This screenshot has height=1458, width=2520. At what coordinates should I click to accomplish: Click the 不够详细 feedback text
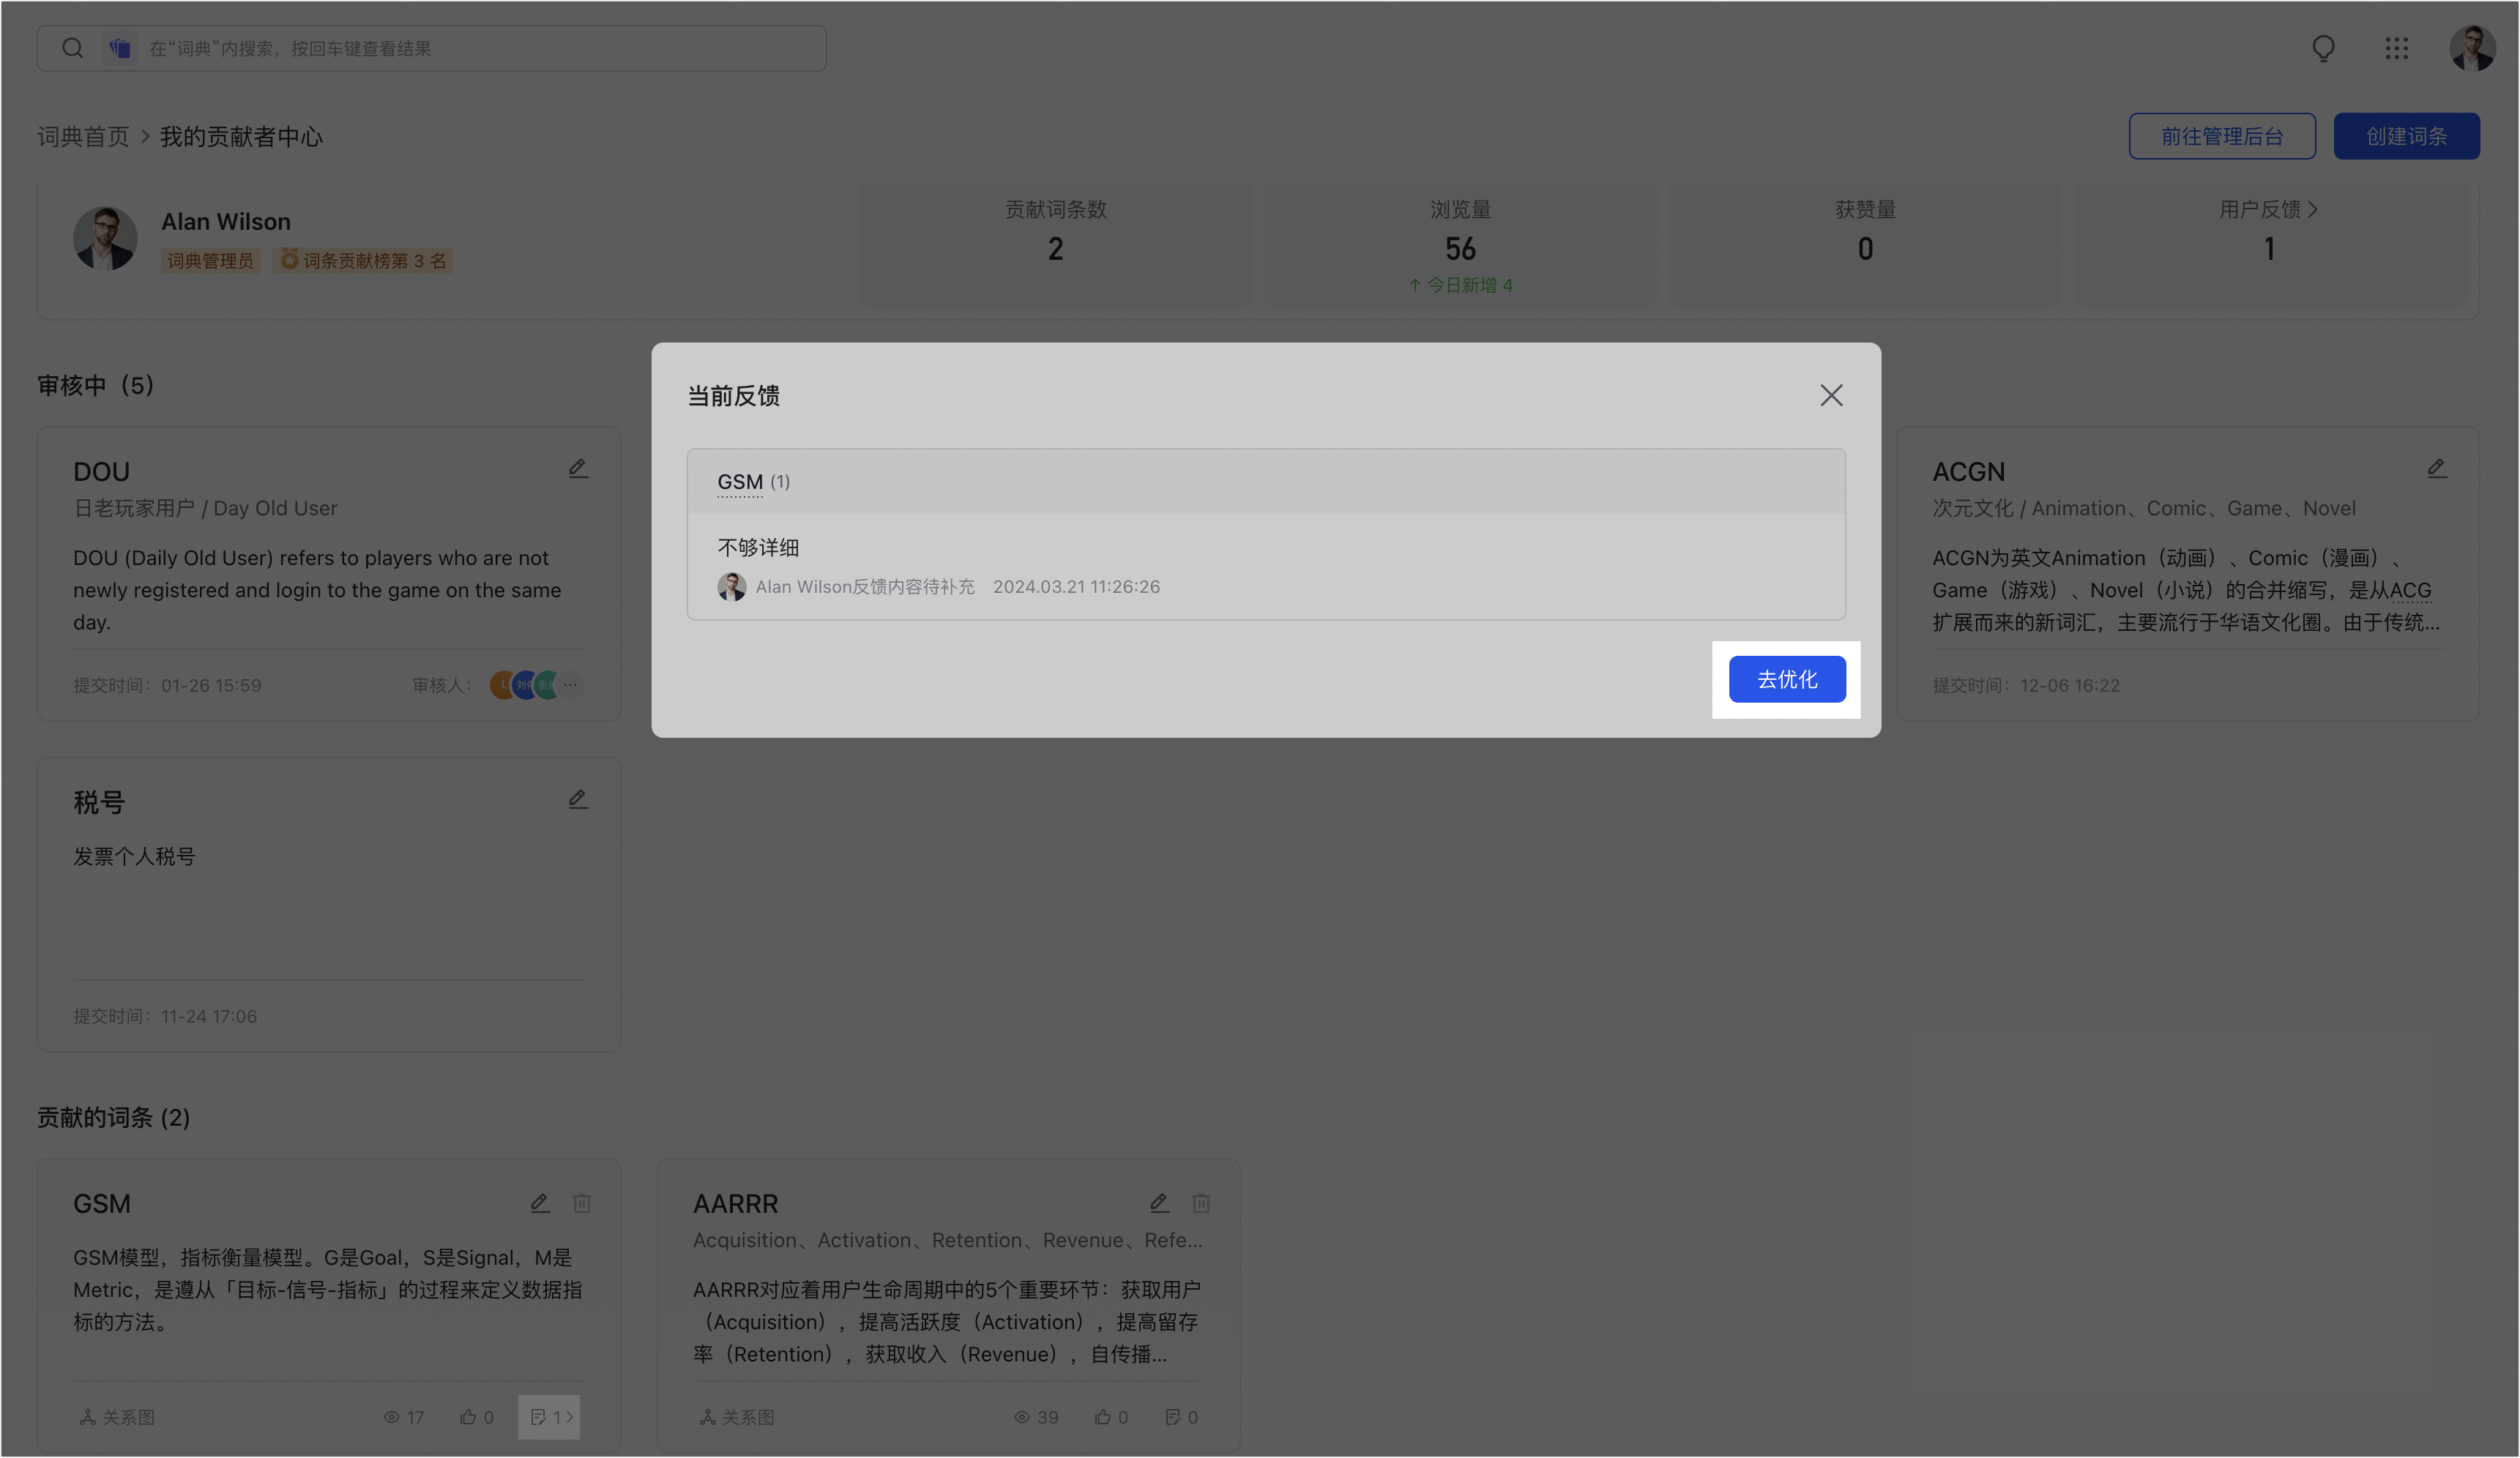758,547
